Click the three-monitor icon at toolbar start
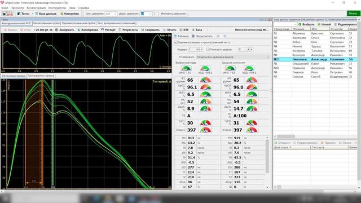The image size is (361, 203). point(7,14)
